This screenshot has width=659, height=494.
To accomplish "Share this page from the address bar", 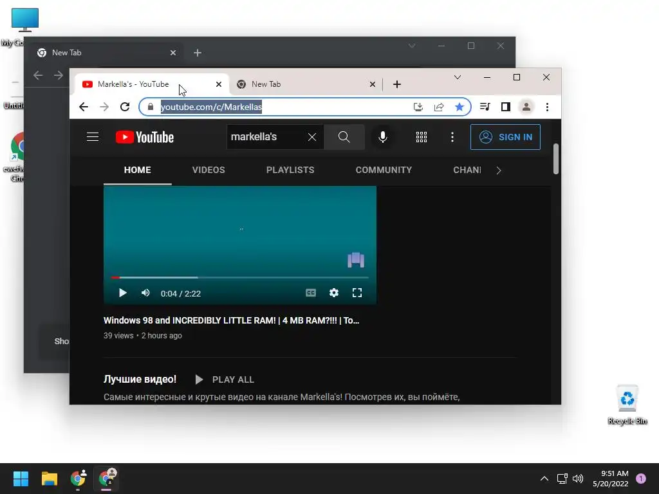I will tap(439, 107).
